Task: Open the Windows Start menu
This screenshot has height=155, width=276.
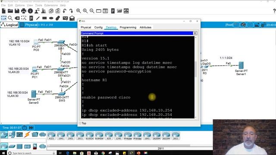Action: click(x=3, y=153)
